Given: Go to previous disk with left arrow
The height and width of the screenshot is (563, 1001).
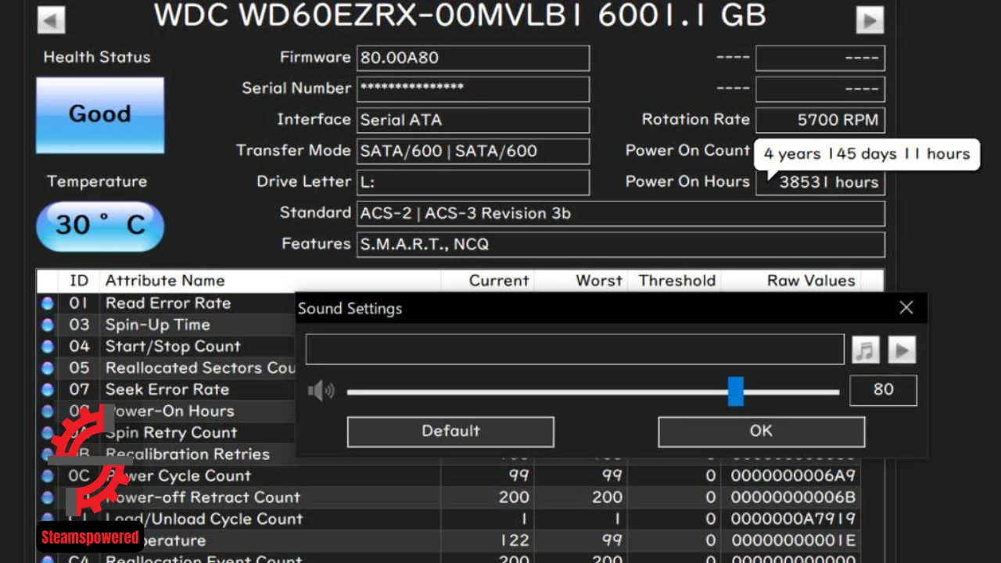Looking at the screenshot, I should click(x=51, y=20).
